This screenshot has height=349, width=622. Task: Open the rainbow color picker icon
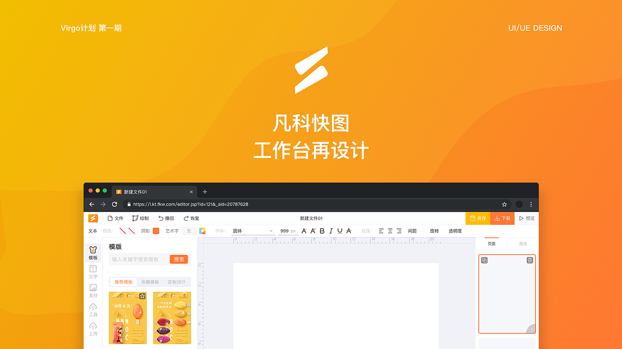pyautogui.click(x=202, y=231)
